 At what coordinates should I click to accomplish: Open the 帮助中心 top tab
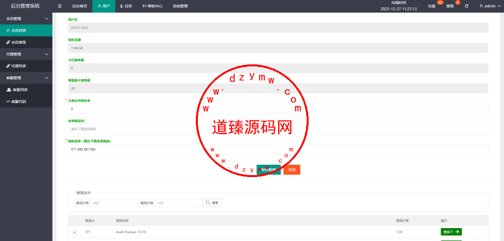pos(153,6)
